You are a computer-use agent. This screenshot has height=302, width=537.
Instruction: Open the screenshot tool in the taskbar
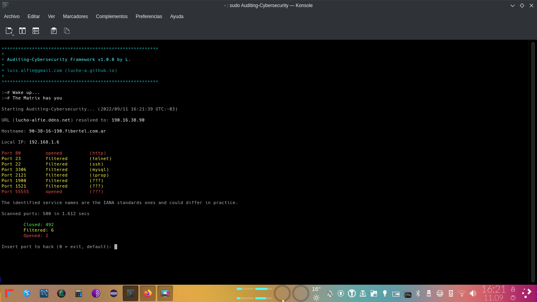pos(165,293)
